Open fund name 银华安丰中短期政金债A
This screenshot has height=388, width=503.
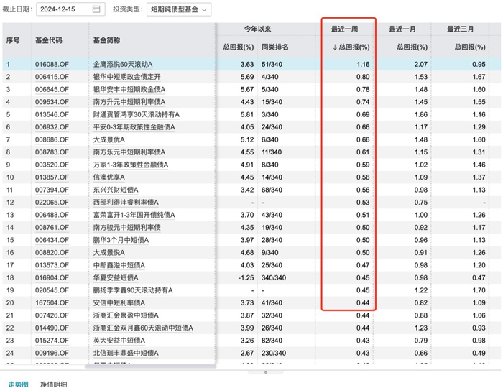click(129, 90)
